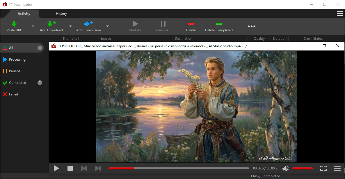Click the Add Conversion blue arrow icon

(88, 24)
